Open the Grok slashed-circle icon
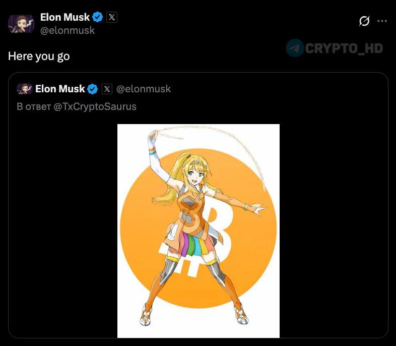Screen dimensions: 396x346 pos(364,21)
